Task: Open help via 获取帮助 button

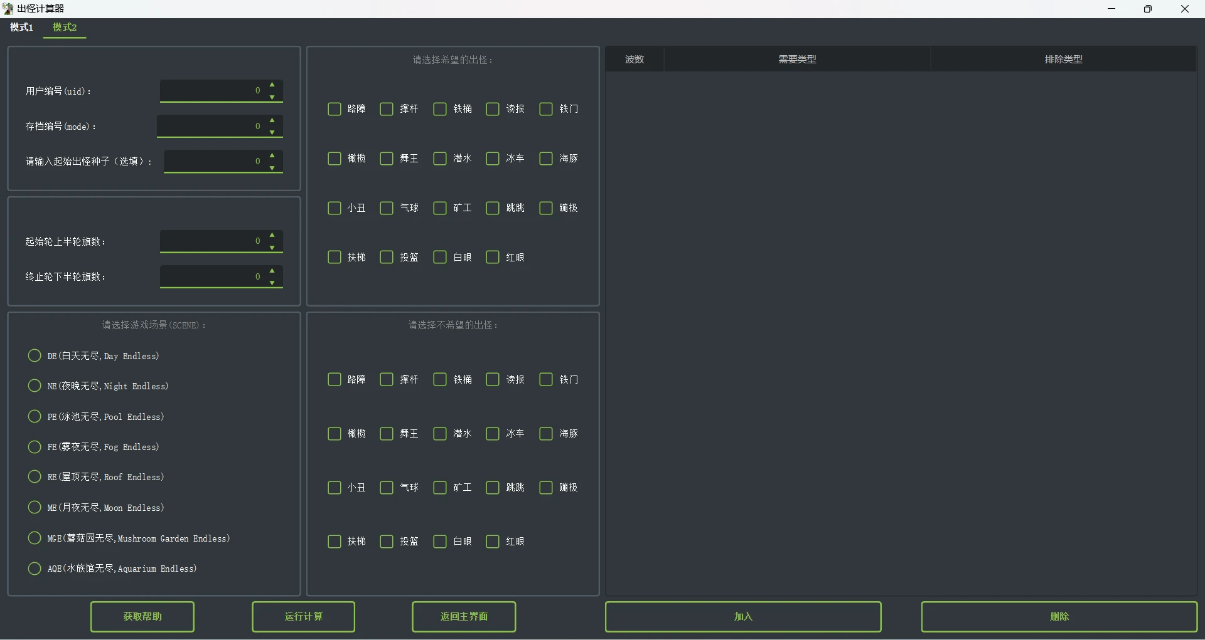Action: click(x=142, y=617)
